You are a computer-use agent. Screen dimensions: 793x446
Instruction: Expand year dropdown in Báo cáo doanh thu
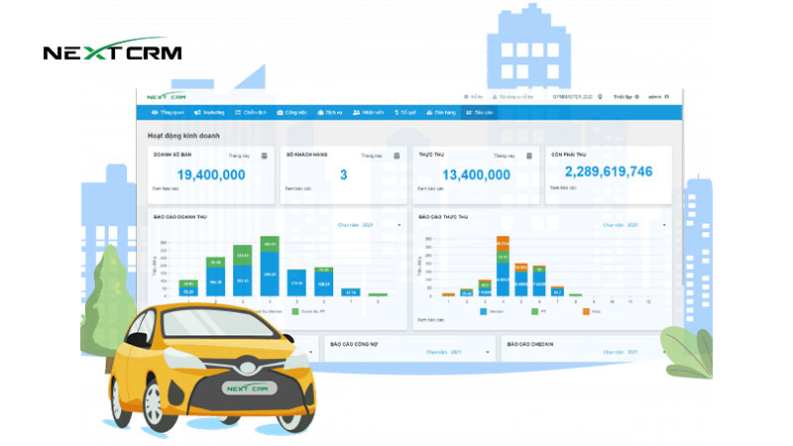click(x=399, y=225)
